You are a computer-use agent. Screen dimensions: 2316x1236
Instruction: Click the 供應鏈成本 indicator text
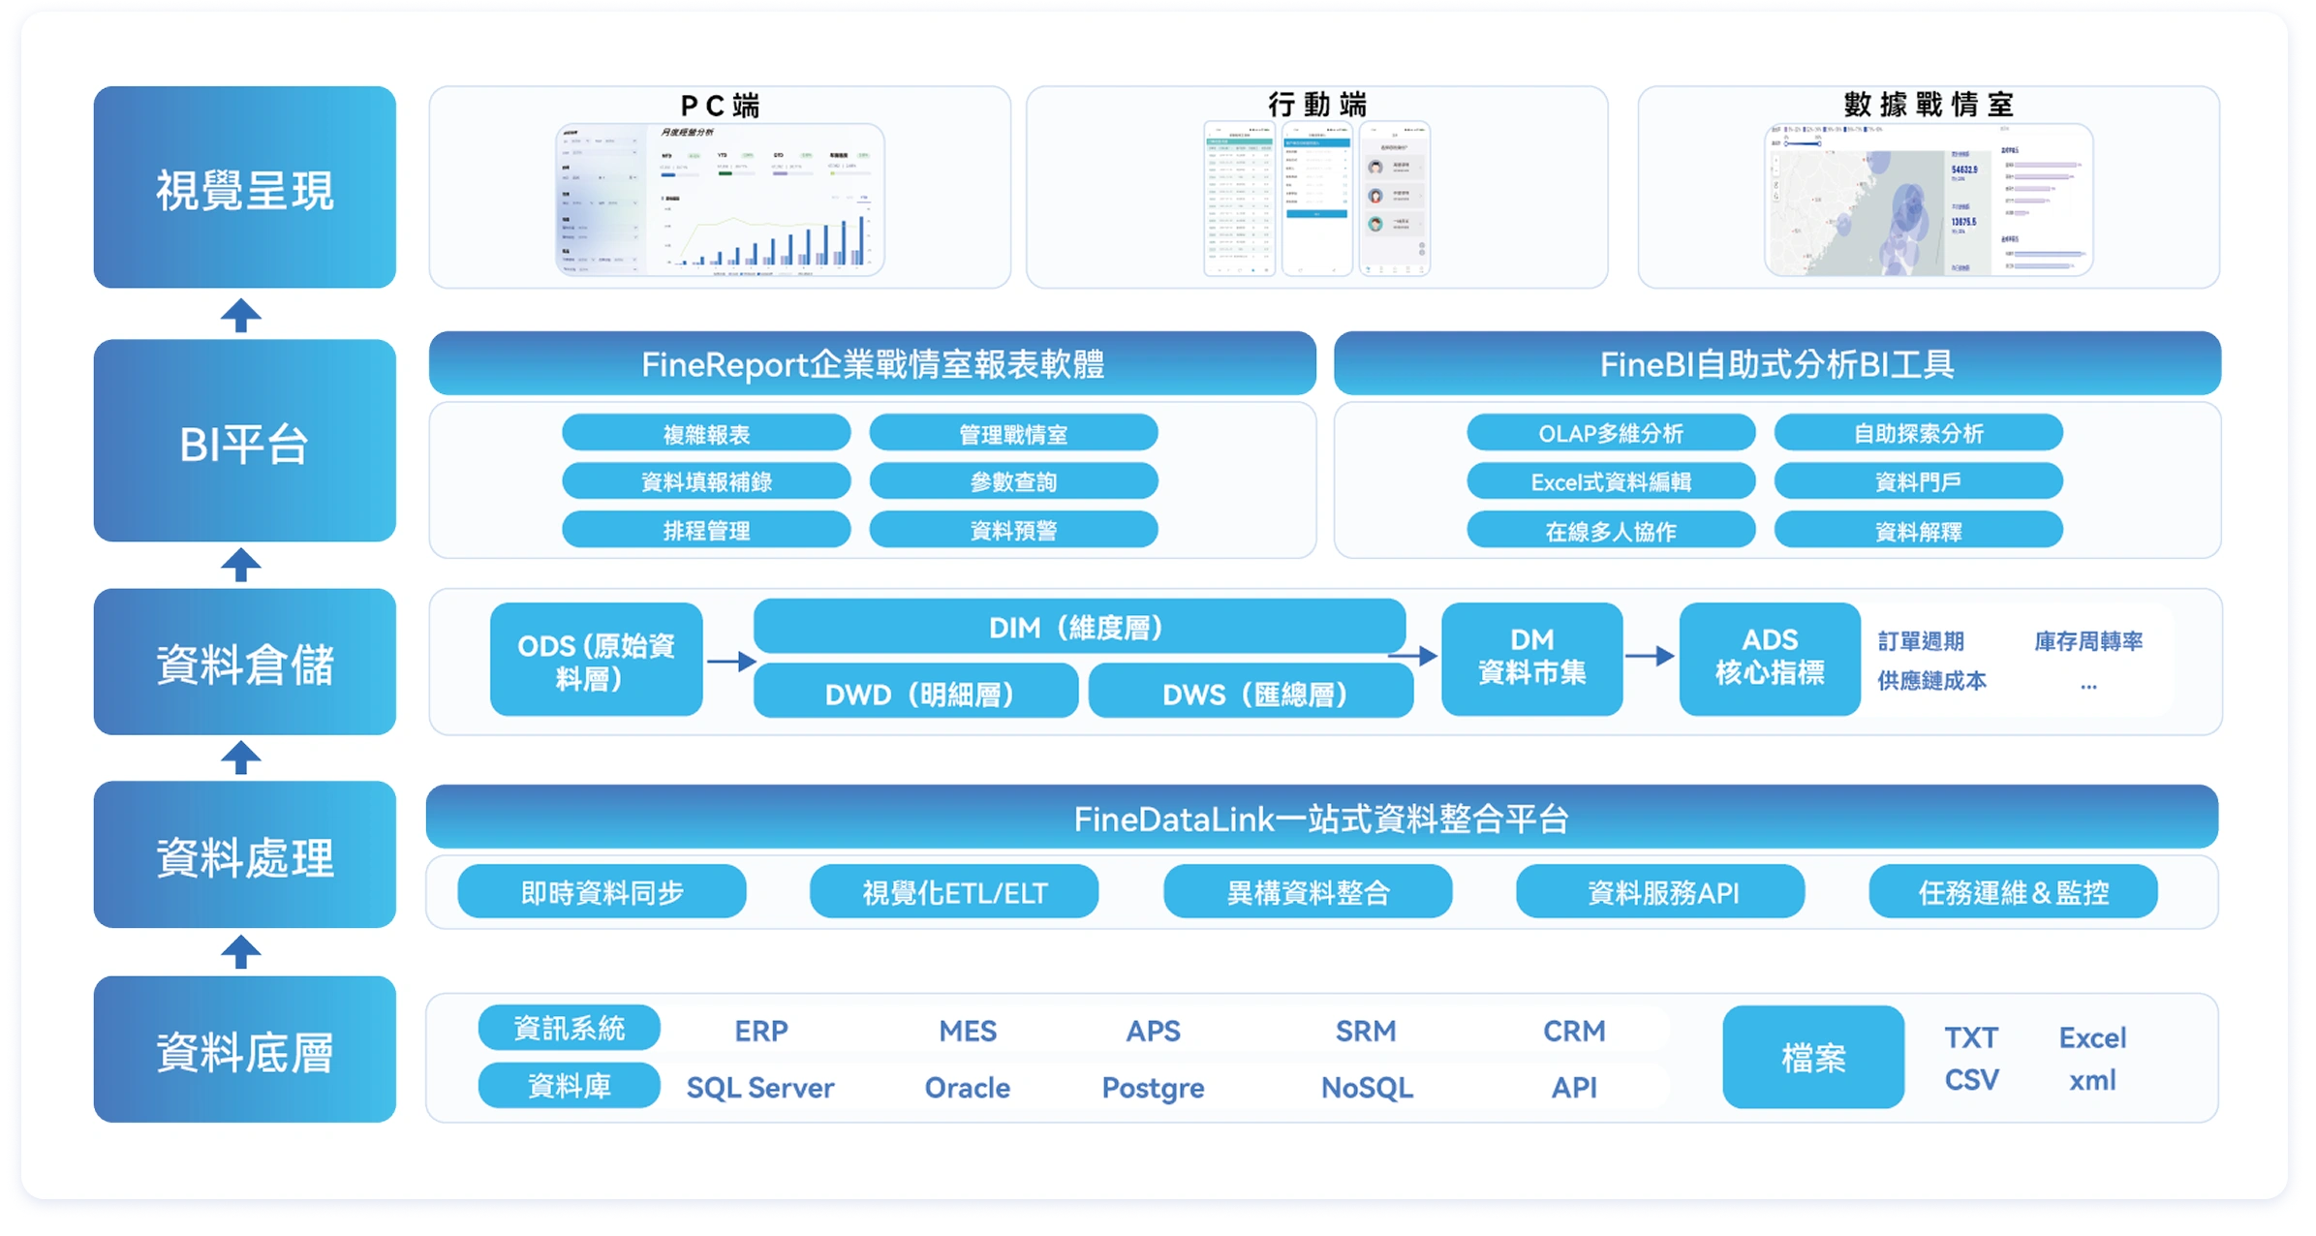click(x=1931, y=681)
